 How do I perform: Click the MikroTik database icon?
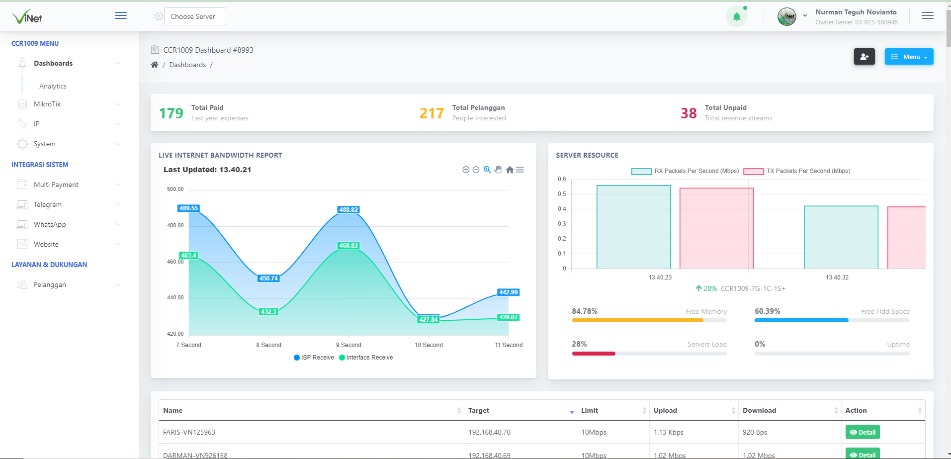(x=22, y=104)
